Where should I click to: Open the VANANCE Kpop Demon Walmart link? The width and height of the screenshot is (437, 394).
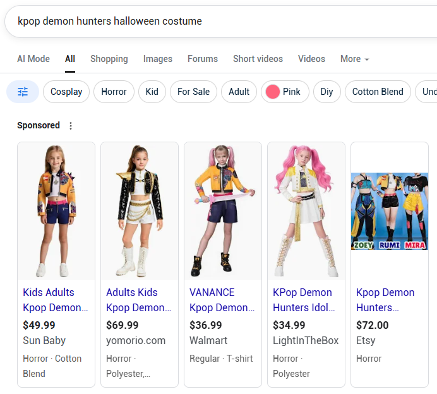coord(222,300)
